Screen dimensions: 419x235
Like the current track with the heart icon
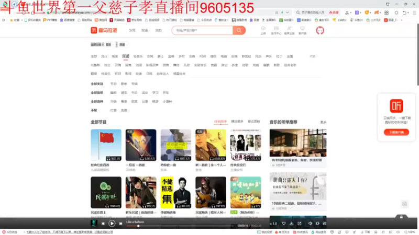pyautogui.click(x=283, y=224)
